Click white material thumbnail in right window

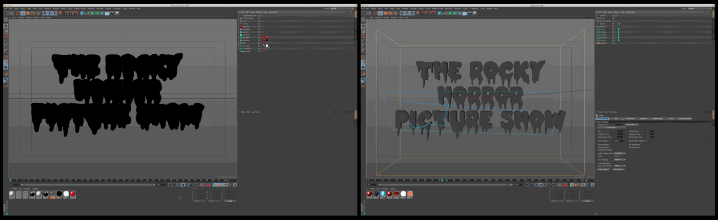(x=403, y=194)
